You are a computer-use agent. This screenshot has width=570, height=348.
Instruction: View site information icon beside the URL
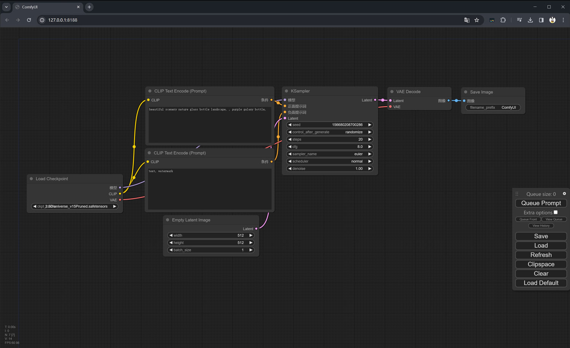click(x=42, y=20)
